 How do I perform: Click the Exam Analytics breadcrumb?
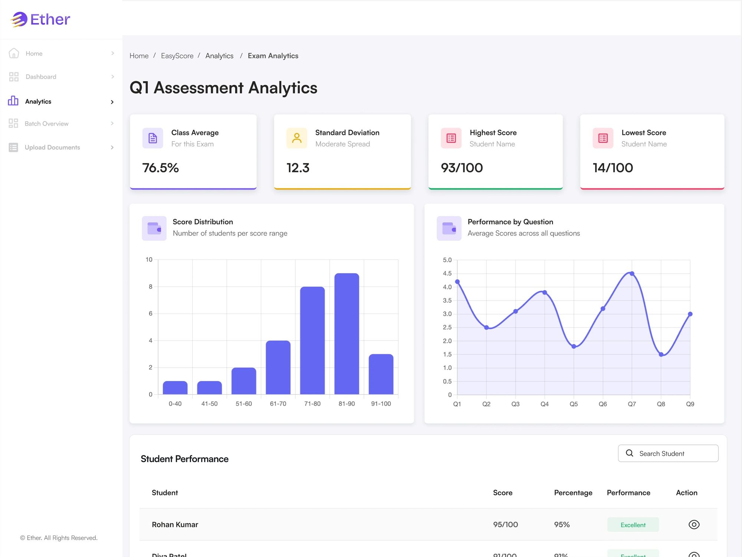click(x=273, y=56)
